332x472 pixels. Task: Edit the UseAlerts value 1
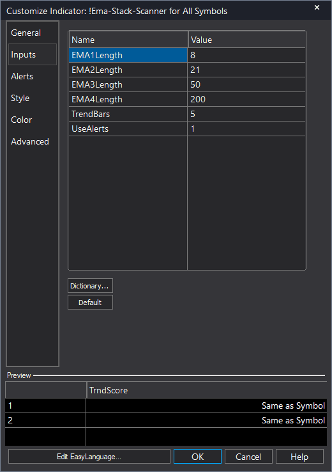[x=246, y=129]
